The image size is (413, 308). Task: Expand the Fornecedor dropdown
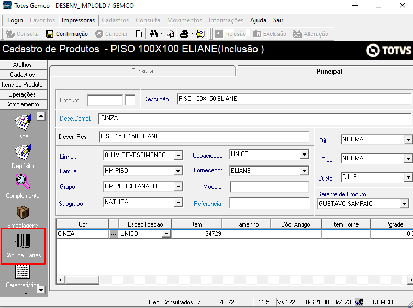(304, 171)
